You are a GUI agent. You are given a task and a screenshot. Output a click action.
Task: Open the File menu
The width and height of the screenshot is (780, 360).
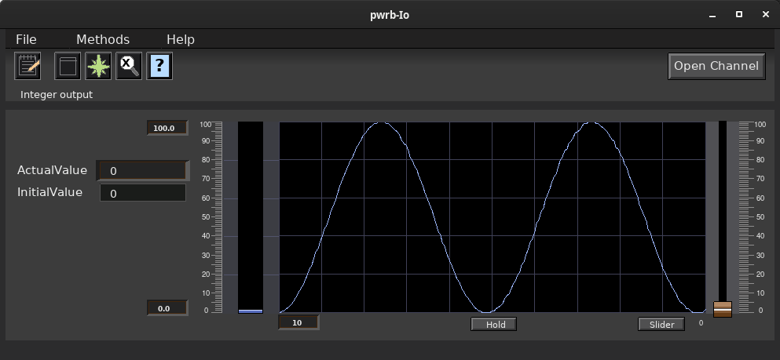(26, 39)
